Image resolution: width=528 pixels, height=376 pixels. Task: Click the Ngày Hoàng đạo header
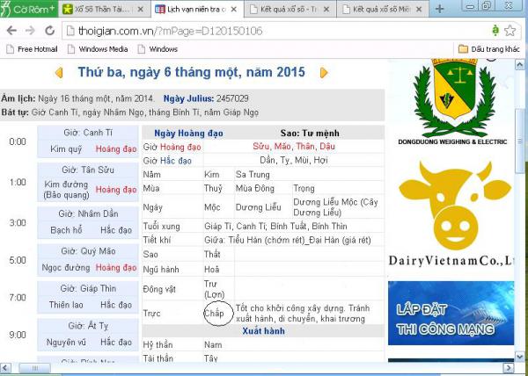click(188, 134)
